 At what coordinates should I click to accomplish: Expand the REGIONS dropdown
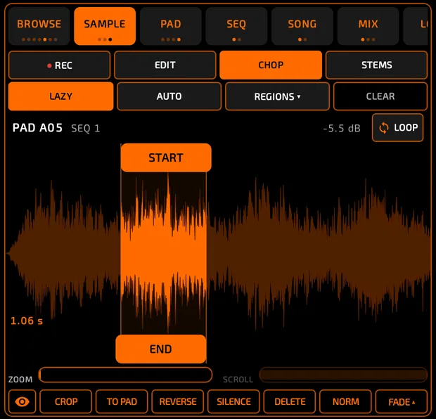tap(277, 96)
